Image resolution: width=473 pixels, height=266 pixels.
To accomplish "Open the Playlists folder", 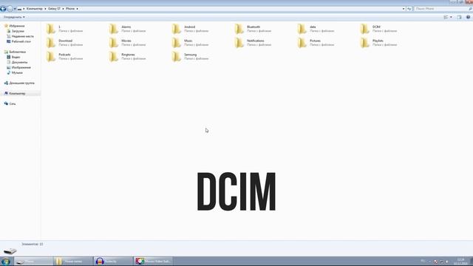I will pyautogui.click(x=378, y=43).
